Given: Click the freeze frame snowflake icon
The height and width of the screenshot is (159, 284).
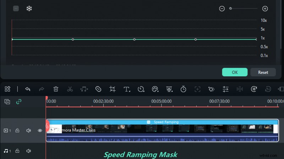Looking at the screenshot, I should click(29, 8).
